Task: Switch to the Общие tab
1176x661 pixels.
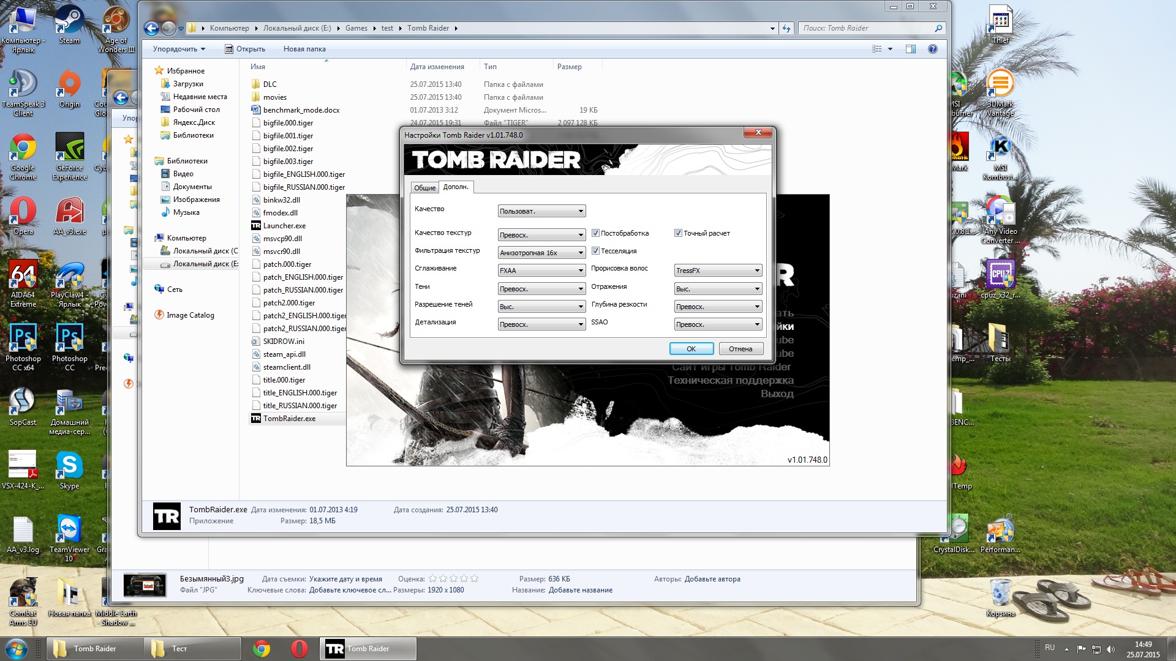Action: (x=424, y=188)
